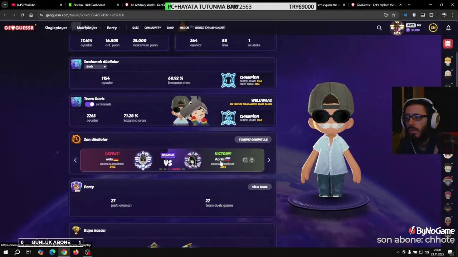Click the map pin icon in the duel card
The width and height of the screenshot is (458, 257).
[252, 160]
